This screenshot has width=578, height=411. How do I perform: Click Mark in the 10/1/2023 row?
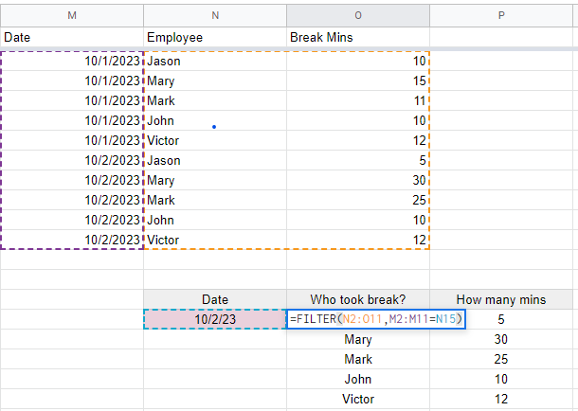[215, 100]
